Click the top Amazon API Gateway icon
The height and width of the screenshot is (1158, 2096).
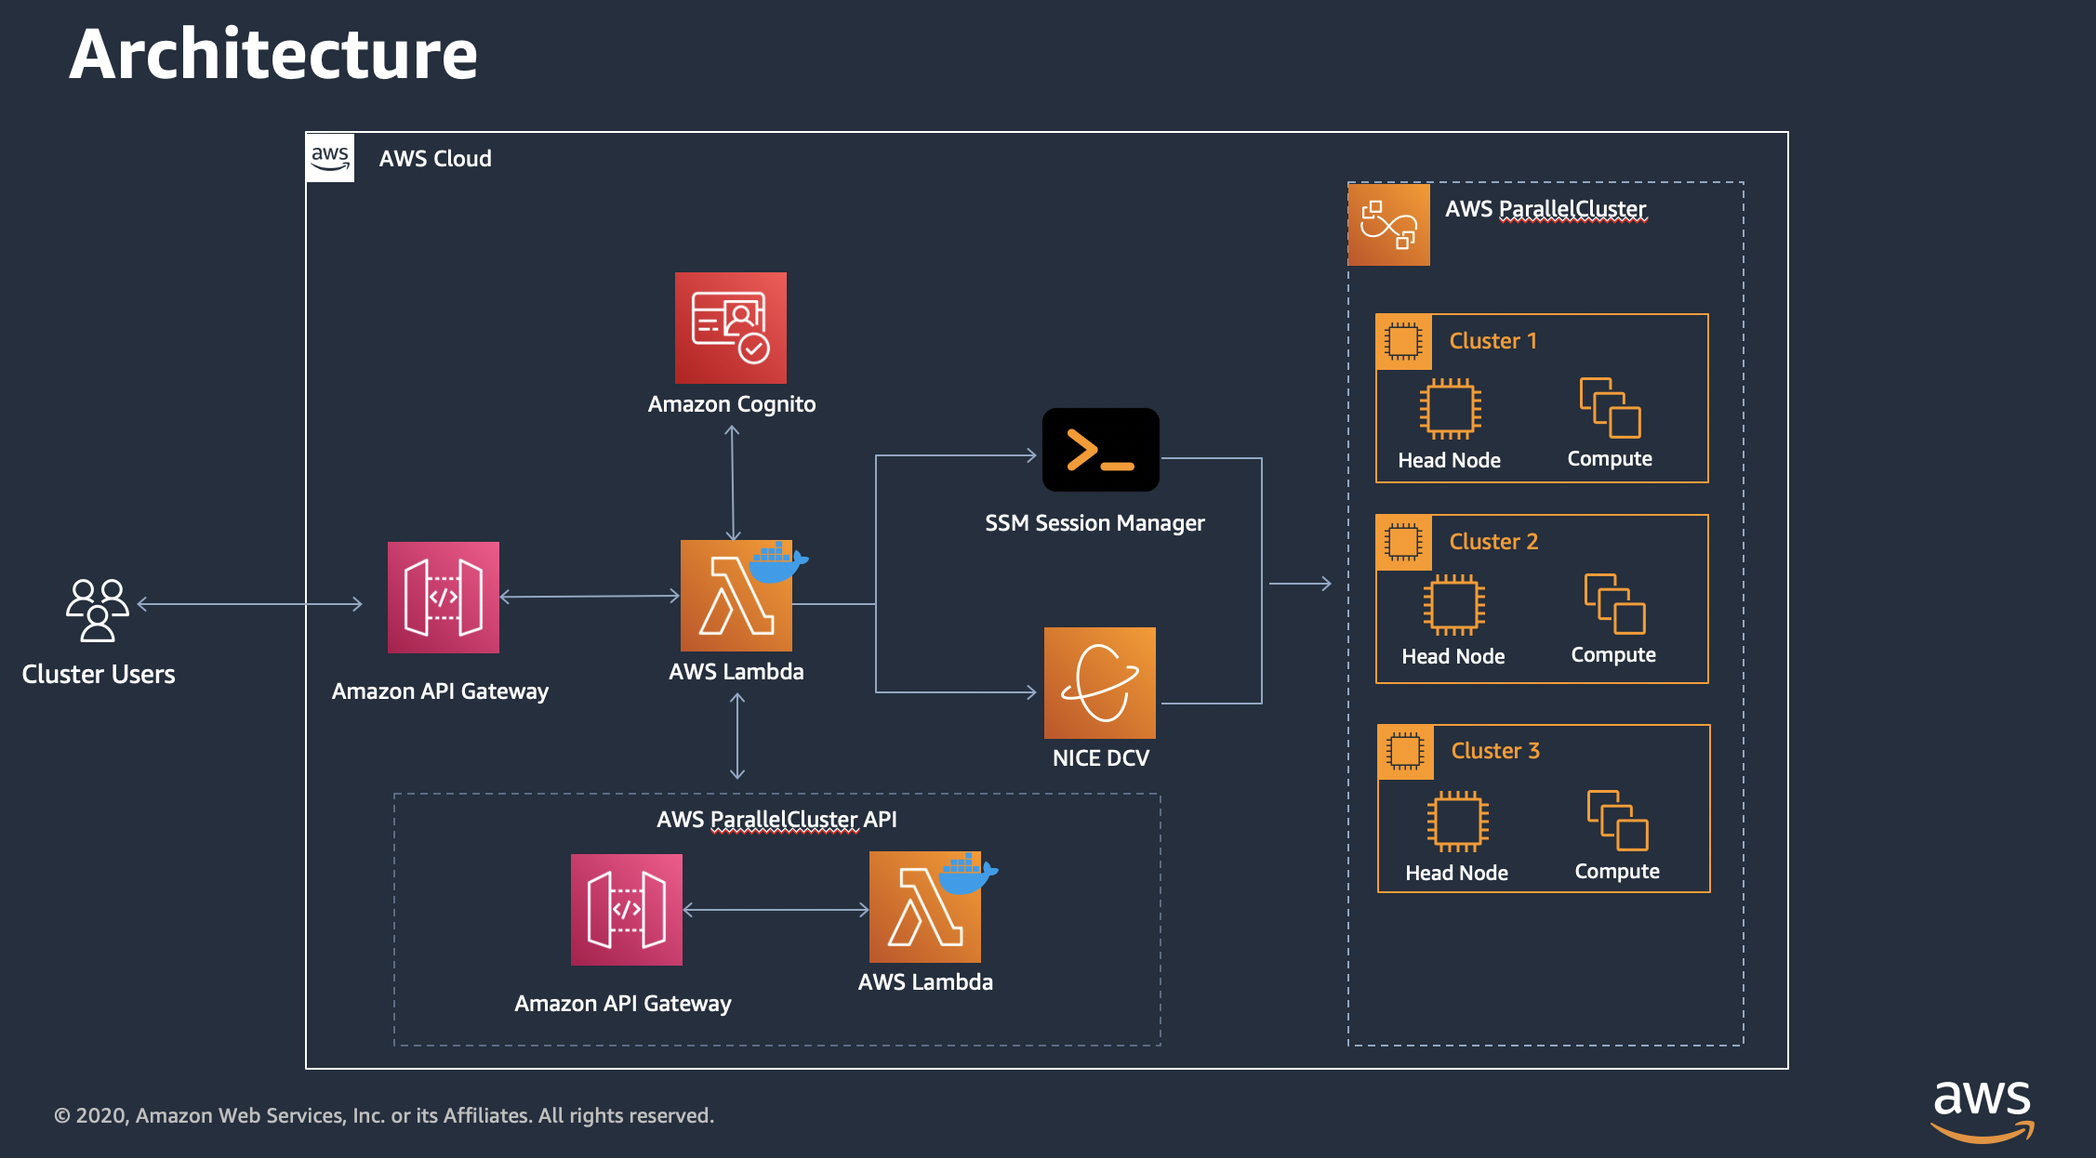click(x=444, y=598)
